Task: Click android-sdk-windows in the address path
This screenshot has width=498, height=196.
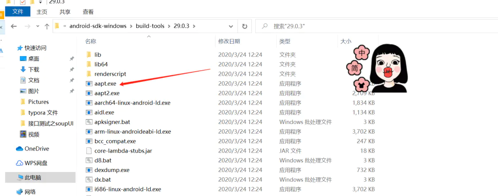Action: (x=98, y=26)
